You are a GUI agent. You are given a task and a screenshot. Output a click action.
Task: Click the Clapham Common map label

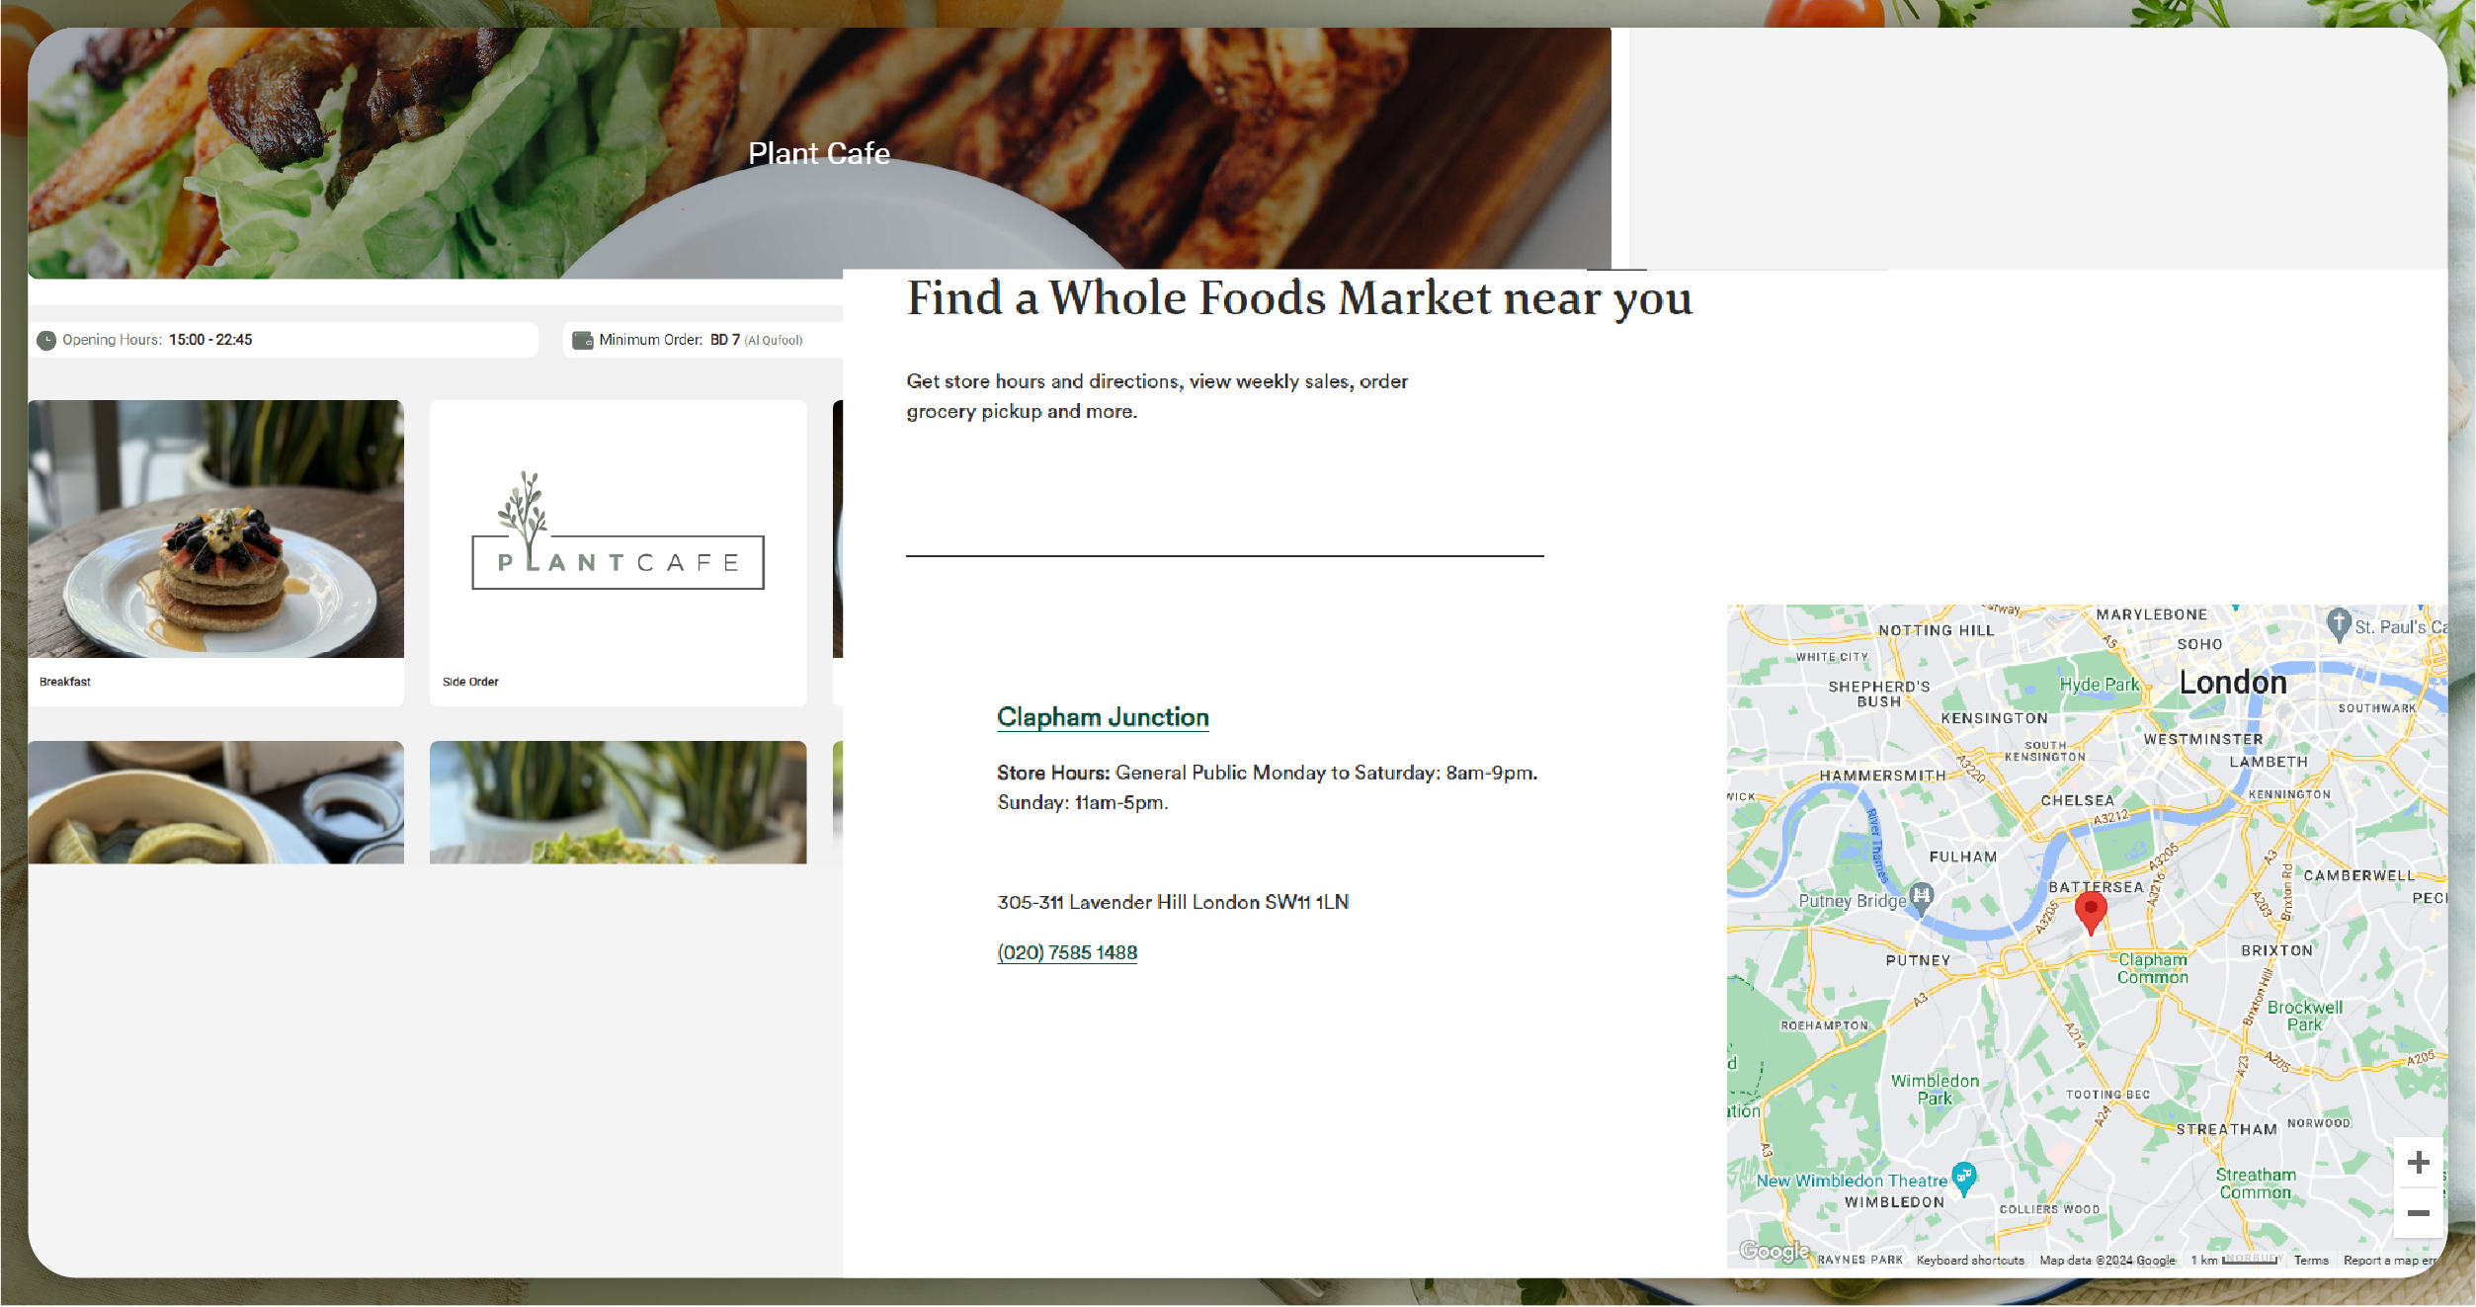point(2153,968)
